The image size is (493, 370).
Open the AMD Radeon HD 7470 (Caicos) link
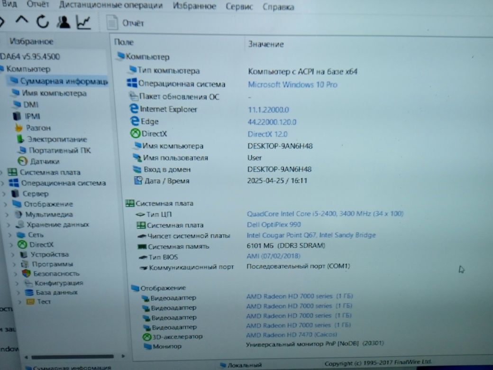pyautogui.click(x=292, y=334)
